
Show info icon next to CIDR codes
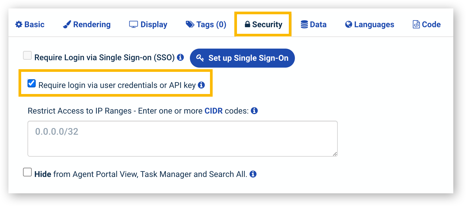tap(254, 111)
